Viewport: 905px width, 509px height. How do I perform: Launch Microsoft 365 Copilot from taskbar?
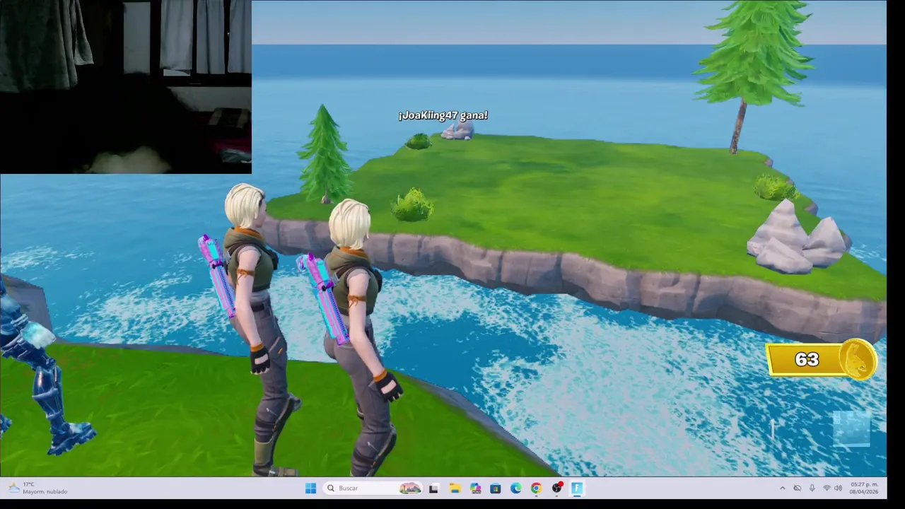pyautogui.click(x=475, y=488)
